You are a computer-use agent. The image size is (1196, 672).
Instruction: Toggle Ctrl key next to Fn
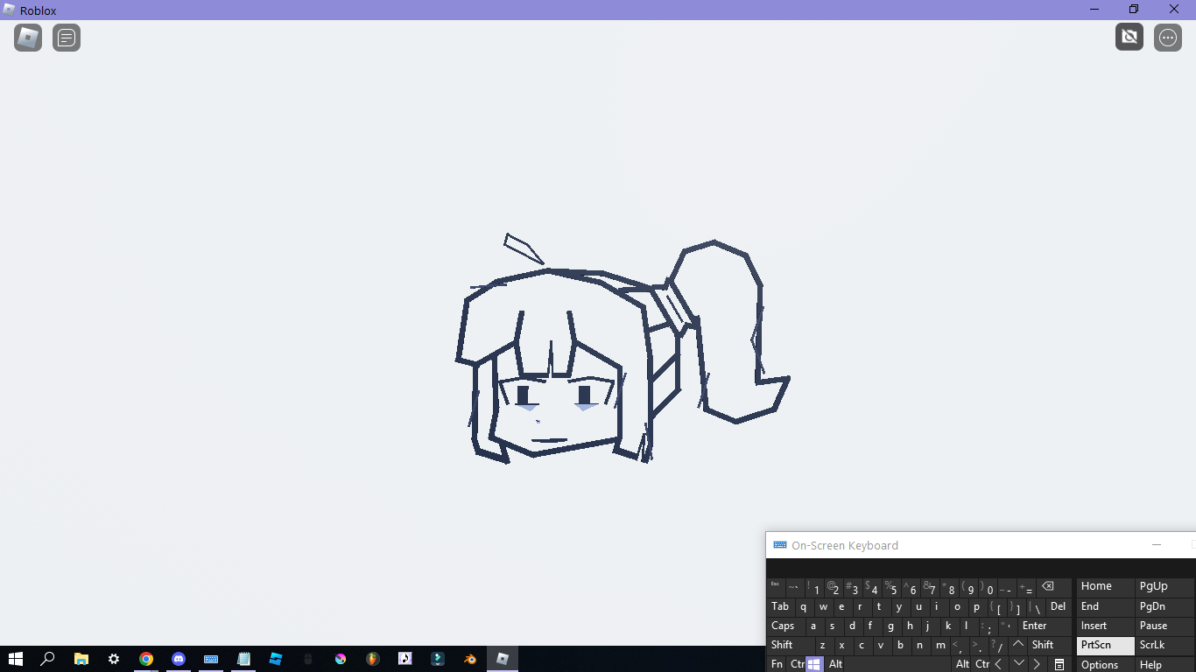click(x=796, y=664)
